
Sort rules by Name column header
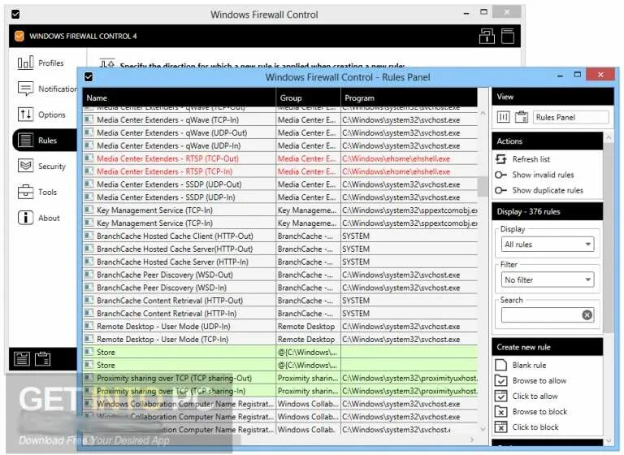tap(179, 98)
